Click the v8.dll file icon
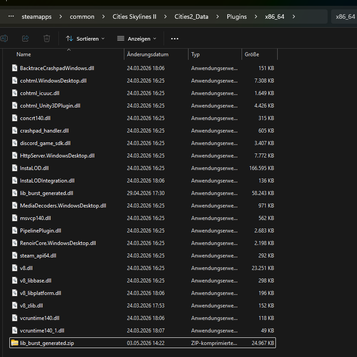Image resolution: width=357 pixels, height=357 pixels. pos(15,268)
